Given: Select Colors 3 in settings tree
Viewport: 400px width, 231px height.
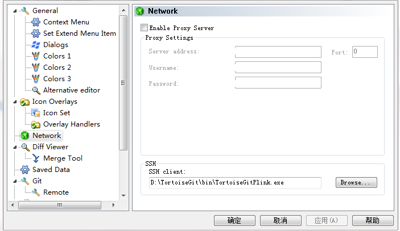Looking at the screenshot, I should (x=57, y=79).
